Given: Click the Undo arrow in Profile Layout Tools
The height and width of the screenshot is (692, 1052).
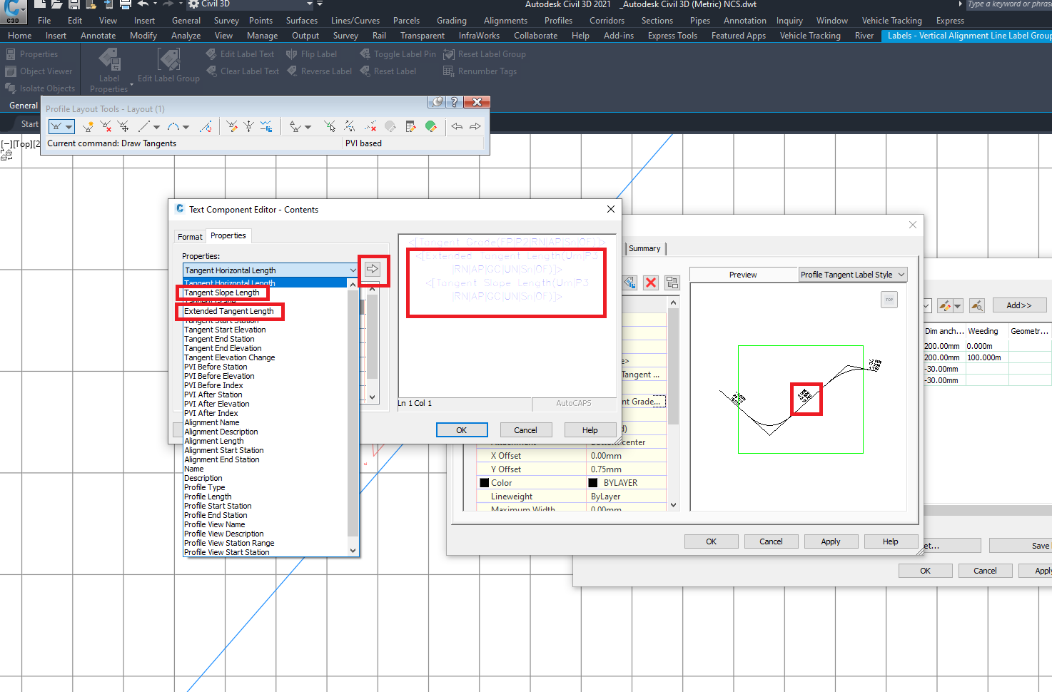Looking at the screenshot, I should point(457,126).
